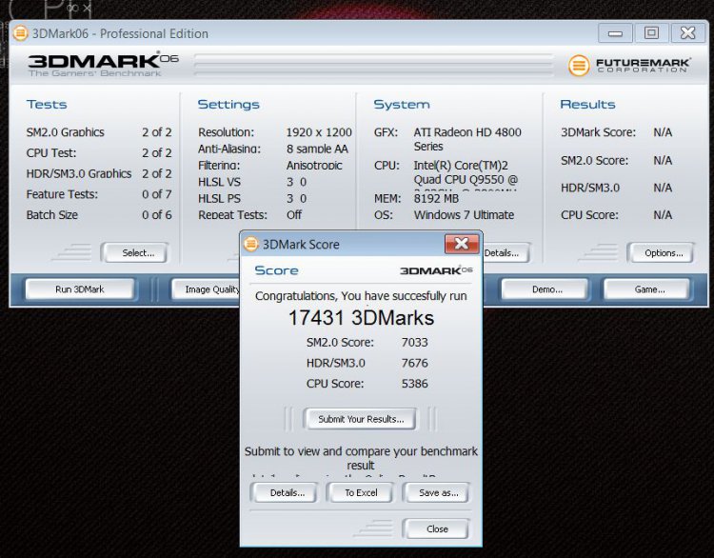Click the Feature Tests count '0 of 7'

click(x=157, y=194)
